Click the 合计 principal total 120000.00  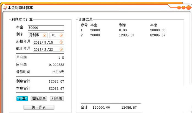click(x=101, y=108)
